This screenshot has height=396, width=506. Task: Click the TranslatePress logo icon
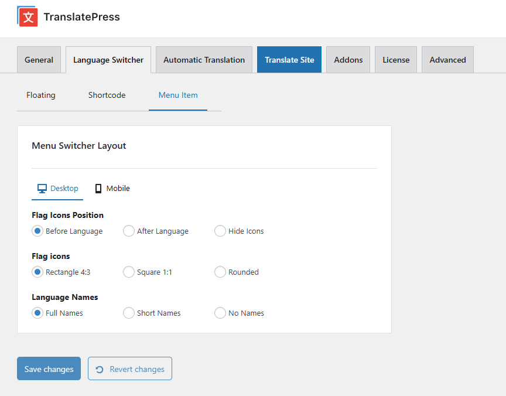(x=28, y=16)
